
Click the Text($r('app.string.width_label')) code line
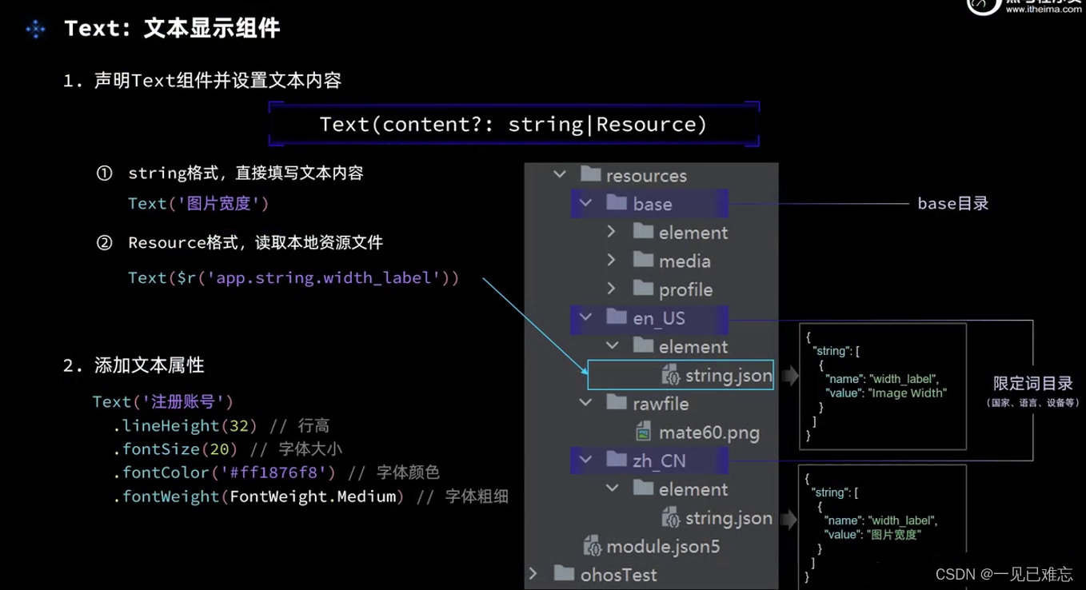tap(293, 277)
